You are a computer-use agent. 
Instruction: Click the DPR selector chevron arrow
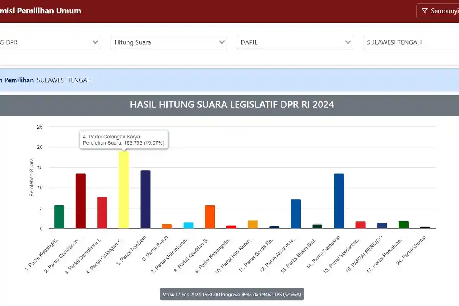[x=95, y=42]
